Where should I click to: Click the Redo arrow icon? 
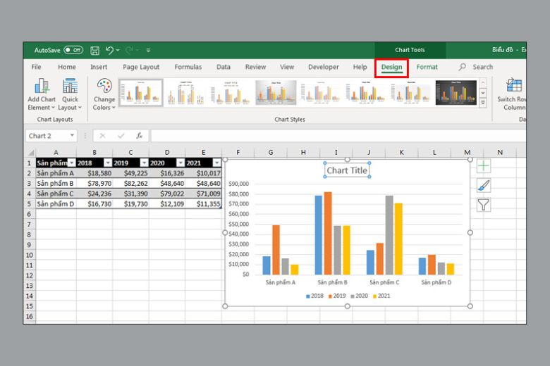pyautogui.click(x=129, y=51)
